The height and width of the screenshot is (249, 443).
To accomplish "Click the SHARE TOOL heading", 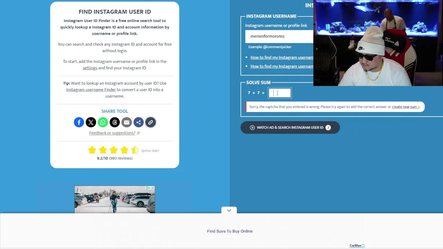I will (x=115, y=111).
